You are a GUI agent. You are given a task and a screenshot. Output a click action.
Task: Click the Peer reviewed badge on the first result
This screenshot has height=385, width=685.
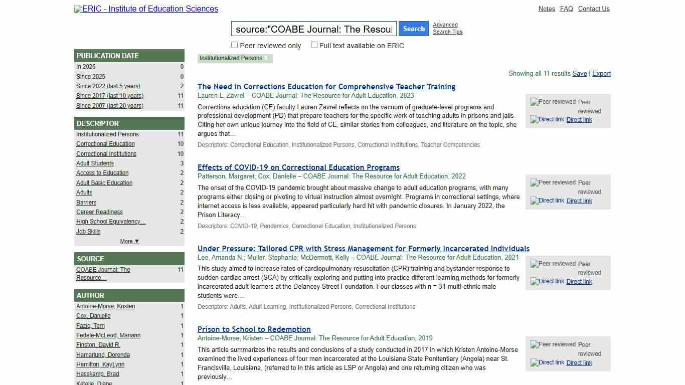552,102
